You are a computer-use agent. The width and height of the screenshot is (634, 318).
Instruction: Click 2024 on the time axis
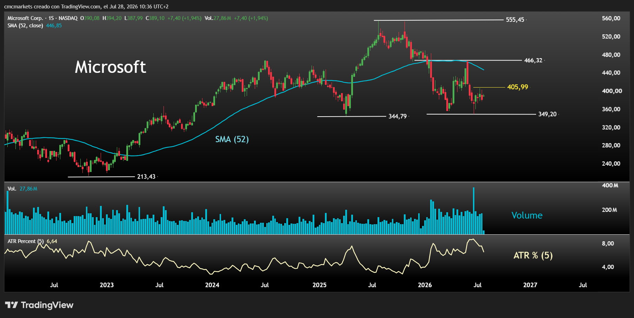pyautogui.click(x=212, y=285)
